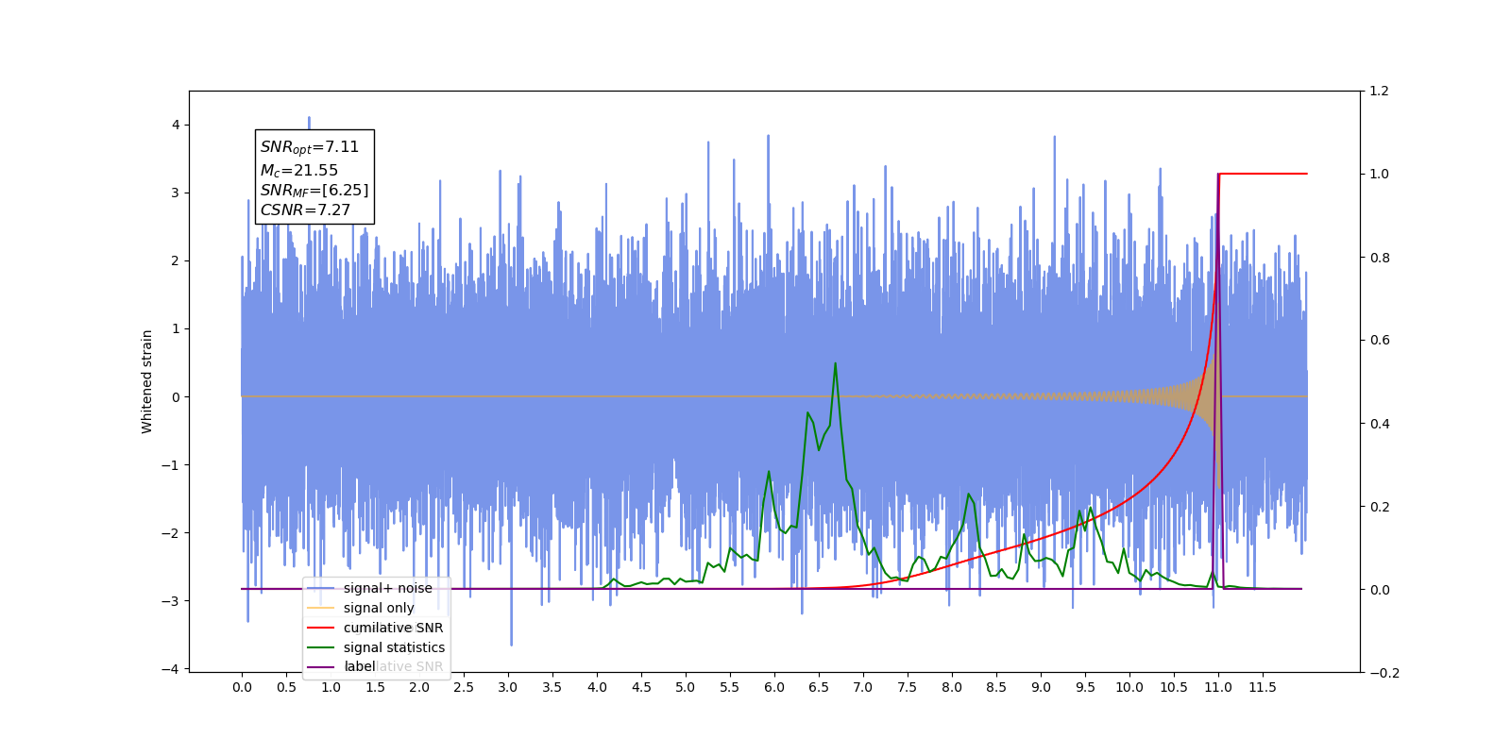
Task: Click x-axis tick label 4.5
Action: (641, 688)
